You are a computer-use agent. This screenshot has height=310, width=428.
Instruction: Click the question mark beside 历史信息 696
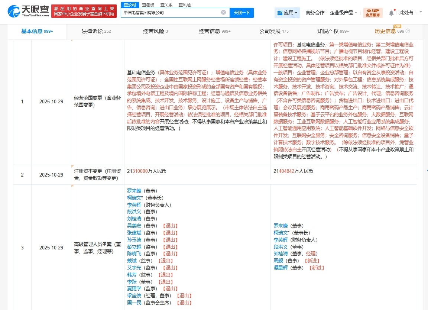pos(409,31)
